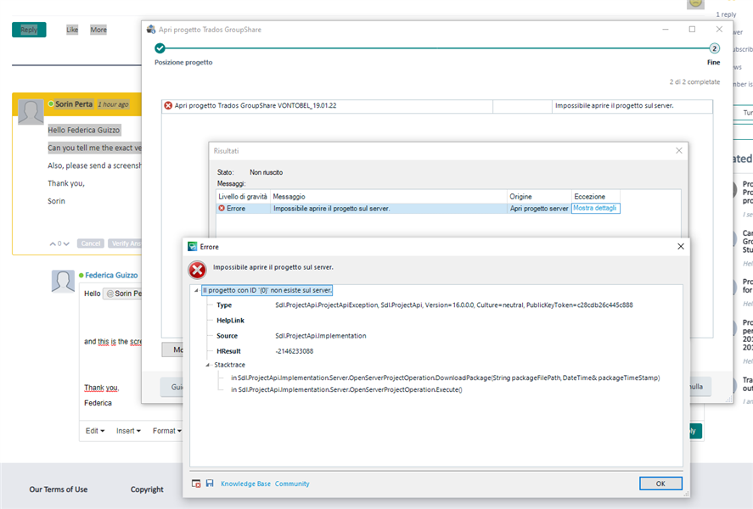
Task: Open the Insert menu in reply editor
Action: click(128, 431)
